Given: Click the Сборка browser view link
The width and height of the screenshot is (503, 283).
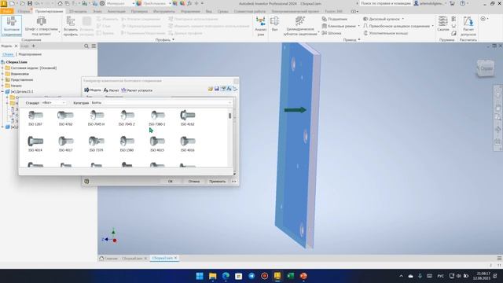Looking at the screenshot, I should click(8, 54).
